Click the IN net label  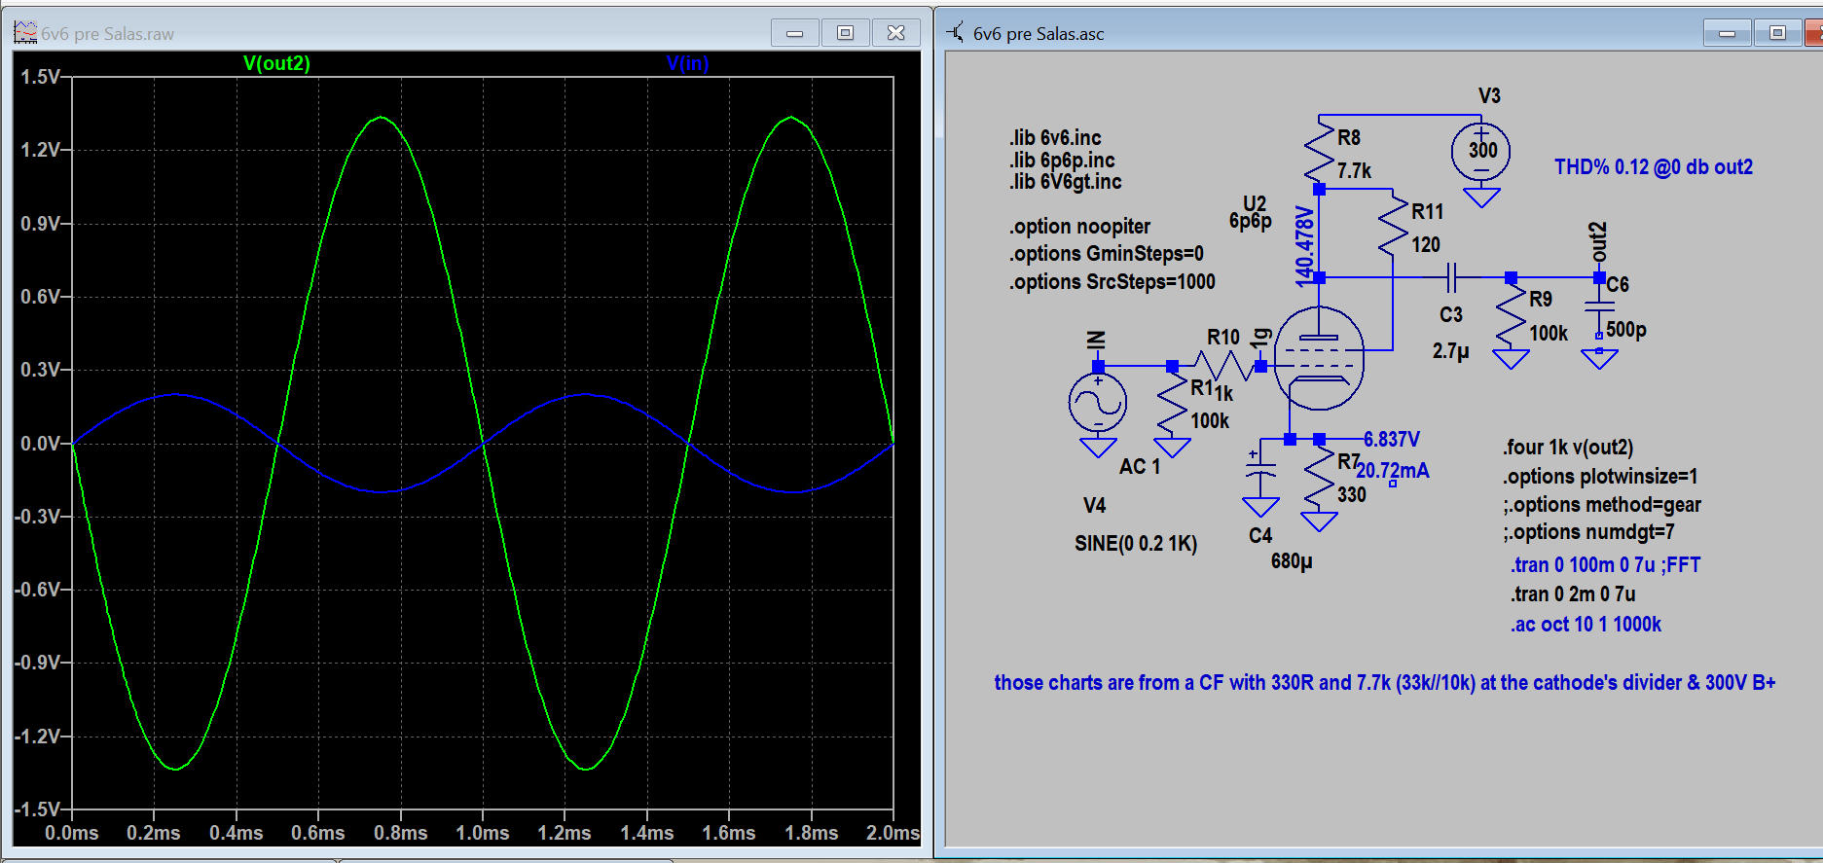1096,340
